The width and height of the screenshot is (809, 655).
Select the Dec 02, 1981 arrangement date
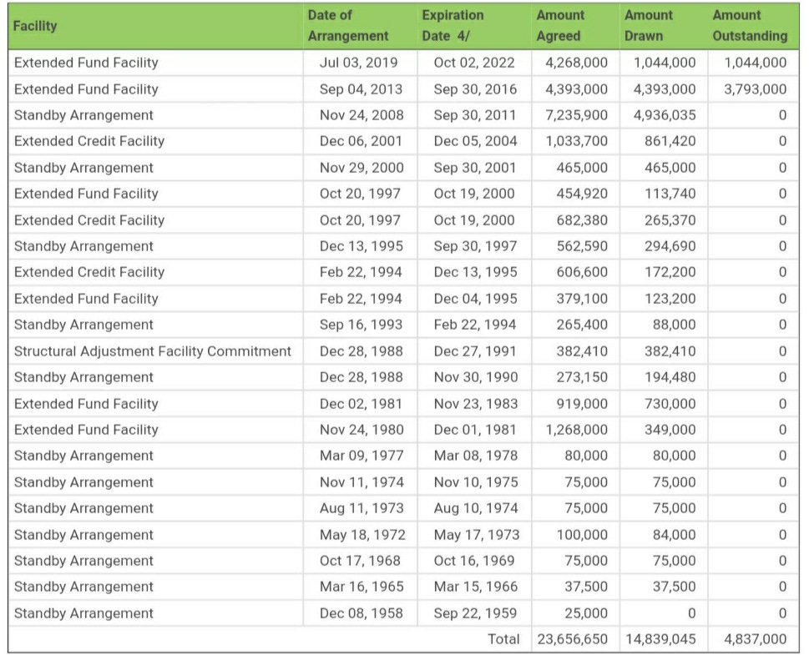361,404
